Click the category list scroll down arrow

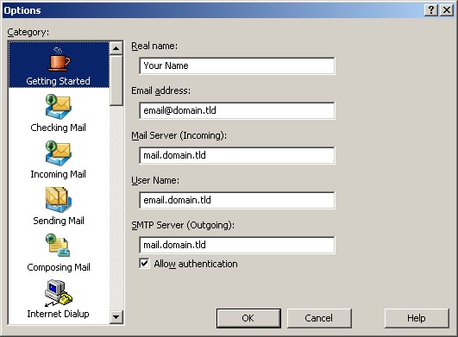[x=116, y=317]
